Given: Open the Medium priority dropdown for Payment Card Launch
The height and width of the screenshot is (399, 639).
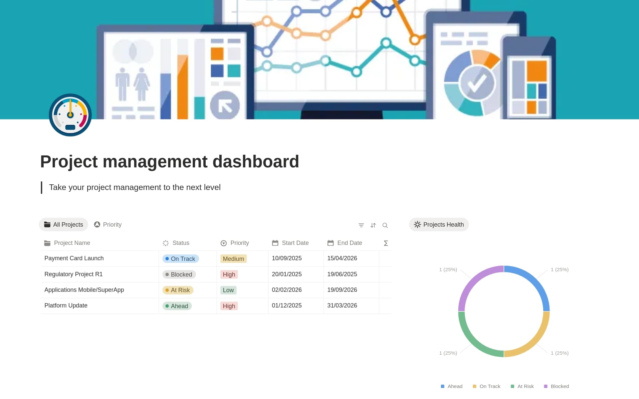Looking at the screenshot, I should point(233,259).
